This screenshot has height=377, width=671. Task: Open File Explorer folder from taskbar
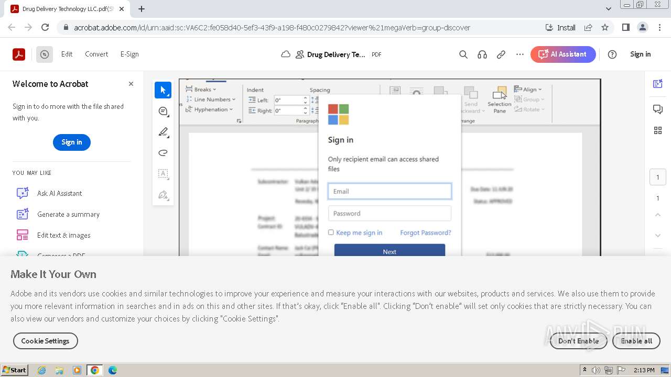pyautogui.click(x=59, y=370)
